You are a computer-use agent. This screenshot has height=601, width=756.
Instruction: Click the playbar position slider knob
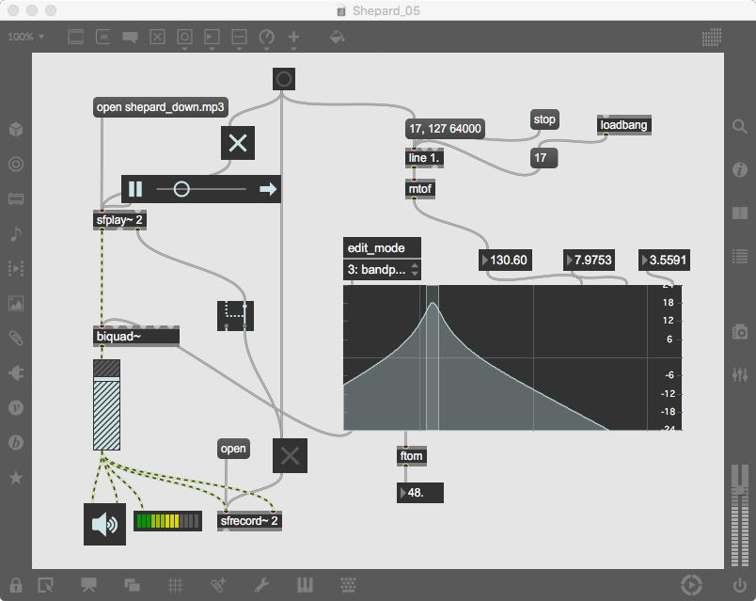(181, 189)
